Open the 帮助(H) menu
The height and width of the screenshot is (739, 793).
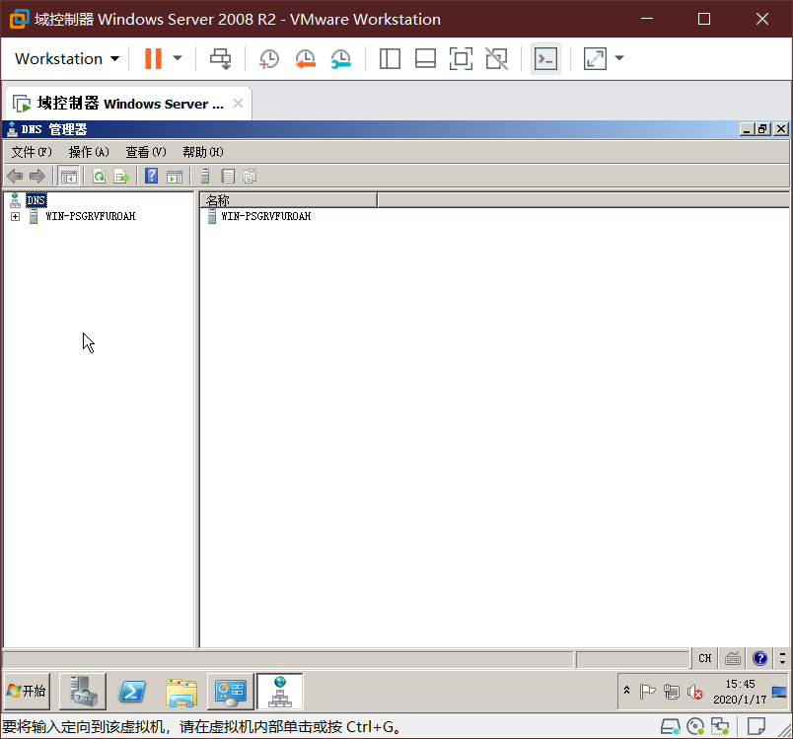coord(203,152)
